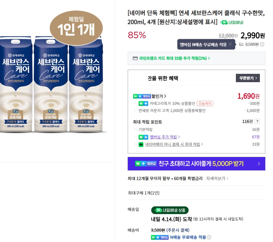Click the N+ 멤버십 badge beside 할인가
Viewport: 273px width, 242px height.
(x=142, y=96)
